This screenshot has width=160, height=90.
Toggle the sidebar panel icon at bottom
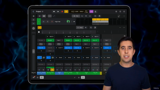(42, 77)
